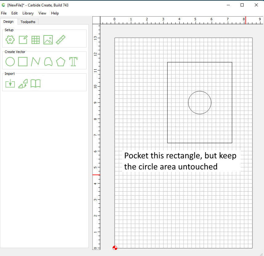Open the File menu
Screen dimensions: 264x256
4,13
